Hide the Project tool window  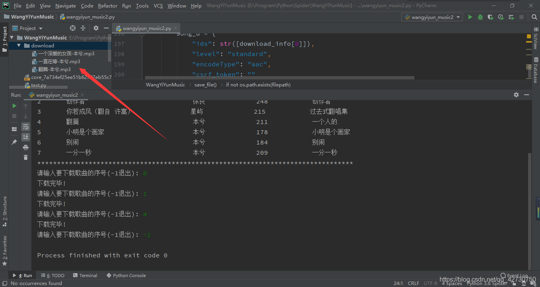(x=106, y=28)
